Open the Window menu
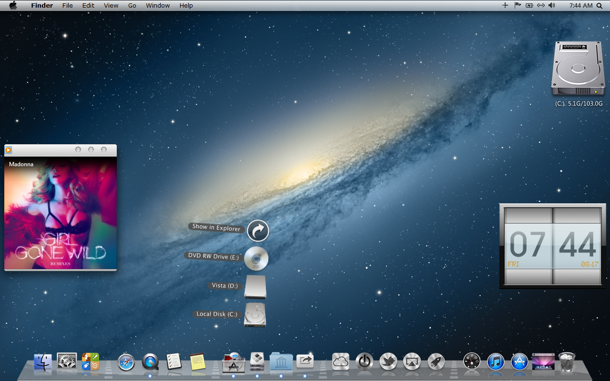The width and height of the screenshot is (610, 381). [x=158, y=5]
